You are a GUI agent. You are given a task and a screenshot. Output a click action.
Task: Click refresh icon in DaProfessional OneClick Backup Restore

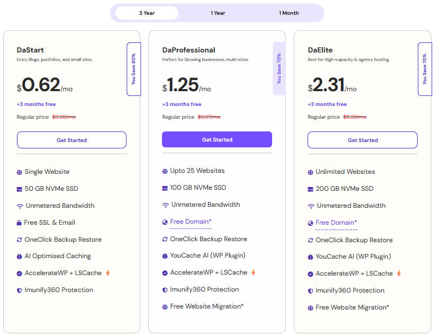pos(165,239)
